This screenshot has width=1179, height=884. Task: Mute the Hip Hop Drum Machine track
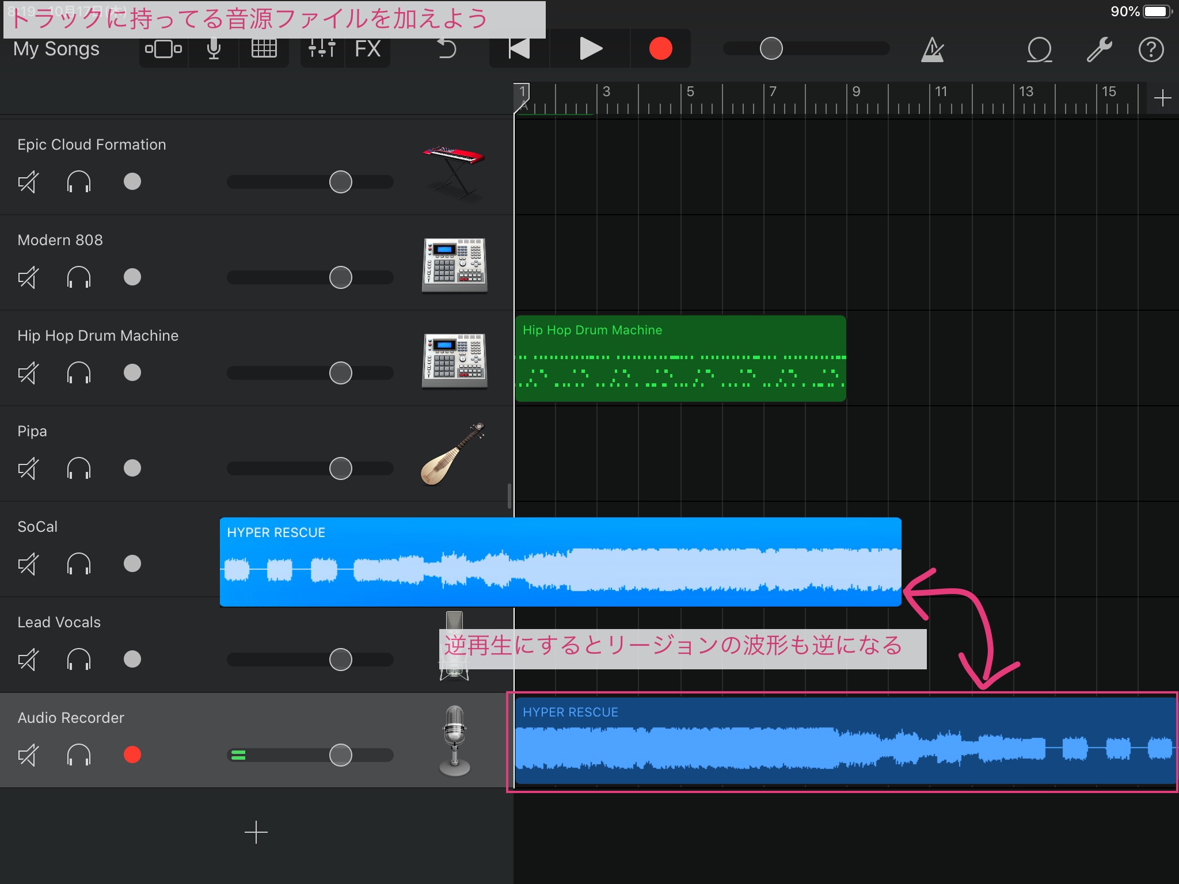pyautogui.click(x=28, y=373)
